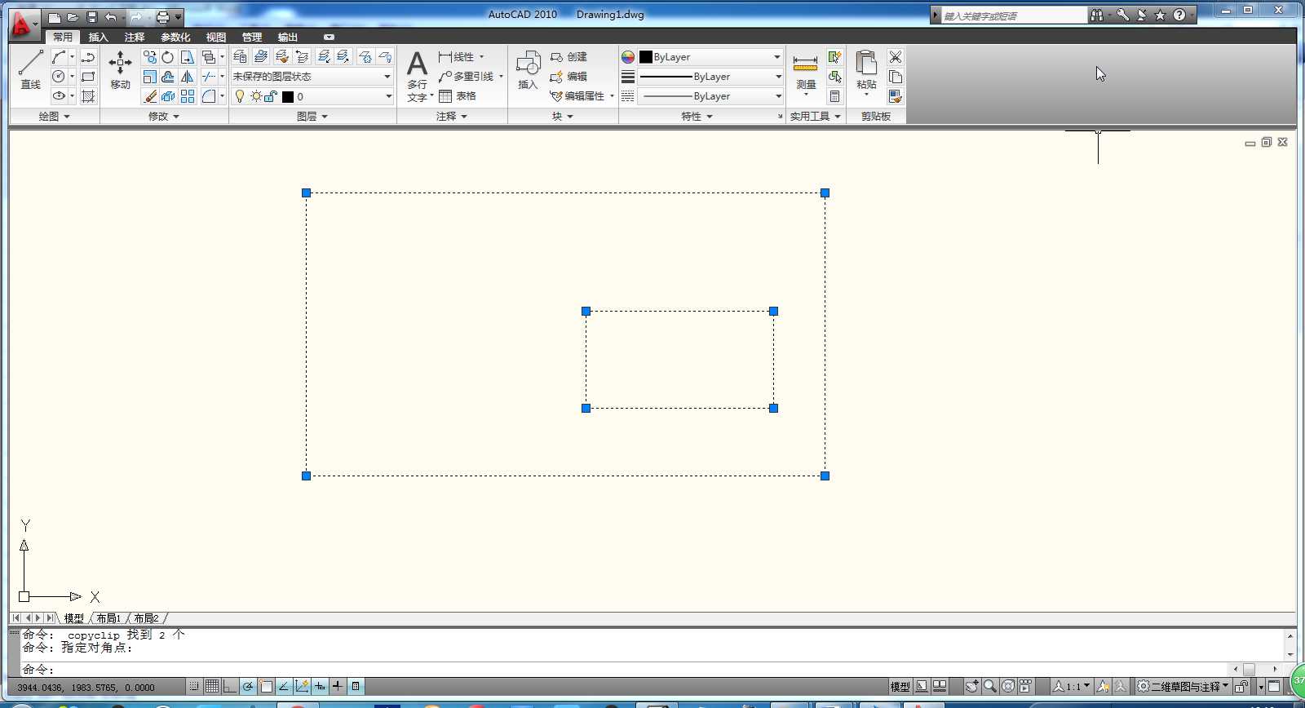The height and width of the screenshot is (708, 1305).
Task: Open the ByLayer lineweight dropdown
Action: (710, 77)
